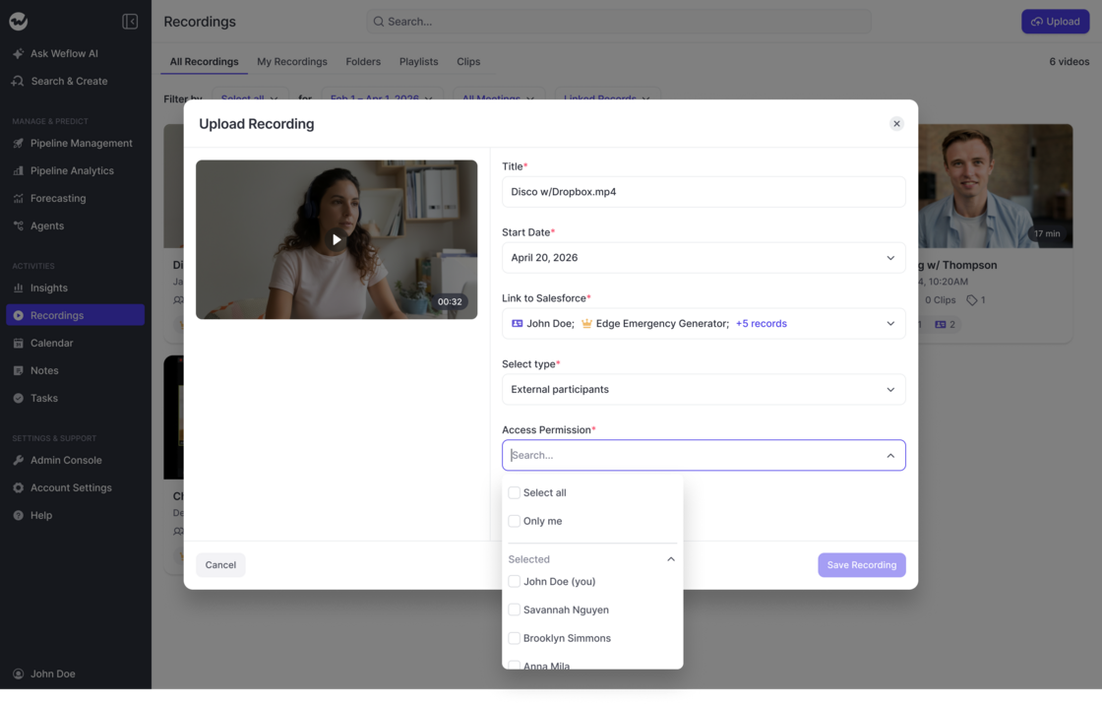Screen dimensions: 1102x706
Task: Check John Doe (you) checkbox
Action: 514,582
